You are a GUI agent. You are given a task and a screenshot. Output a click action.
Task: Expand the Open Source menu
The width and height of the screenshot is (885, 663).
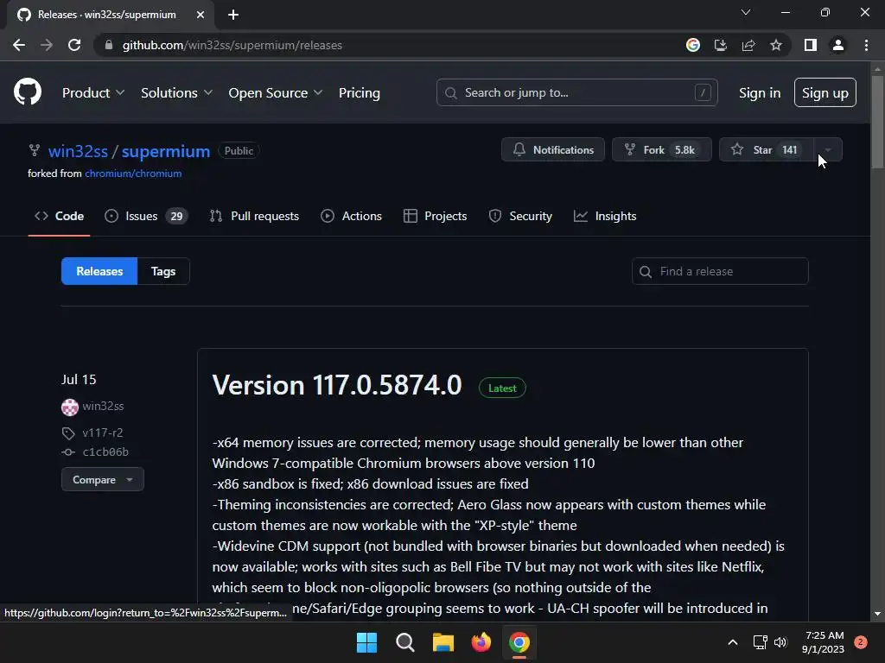tap(276, 93)
